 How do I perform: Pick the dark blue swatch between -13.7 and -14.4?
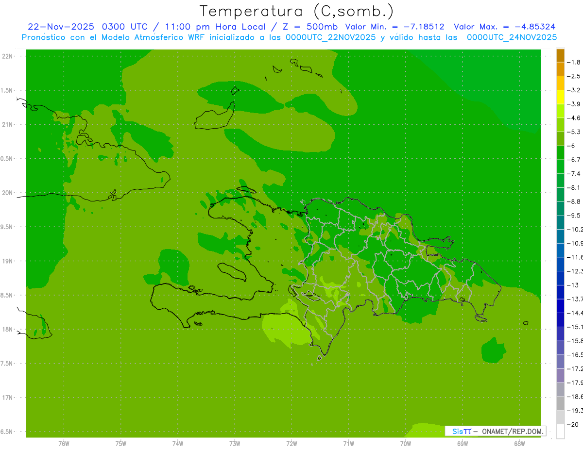pyautogui.click(x=561, y=306)
